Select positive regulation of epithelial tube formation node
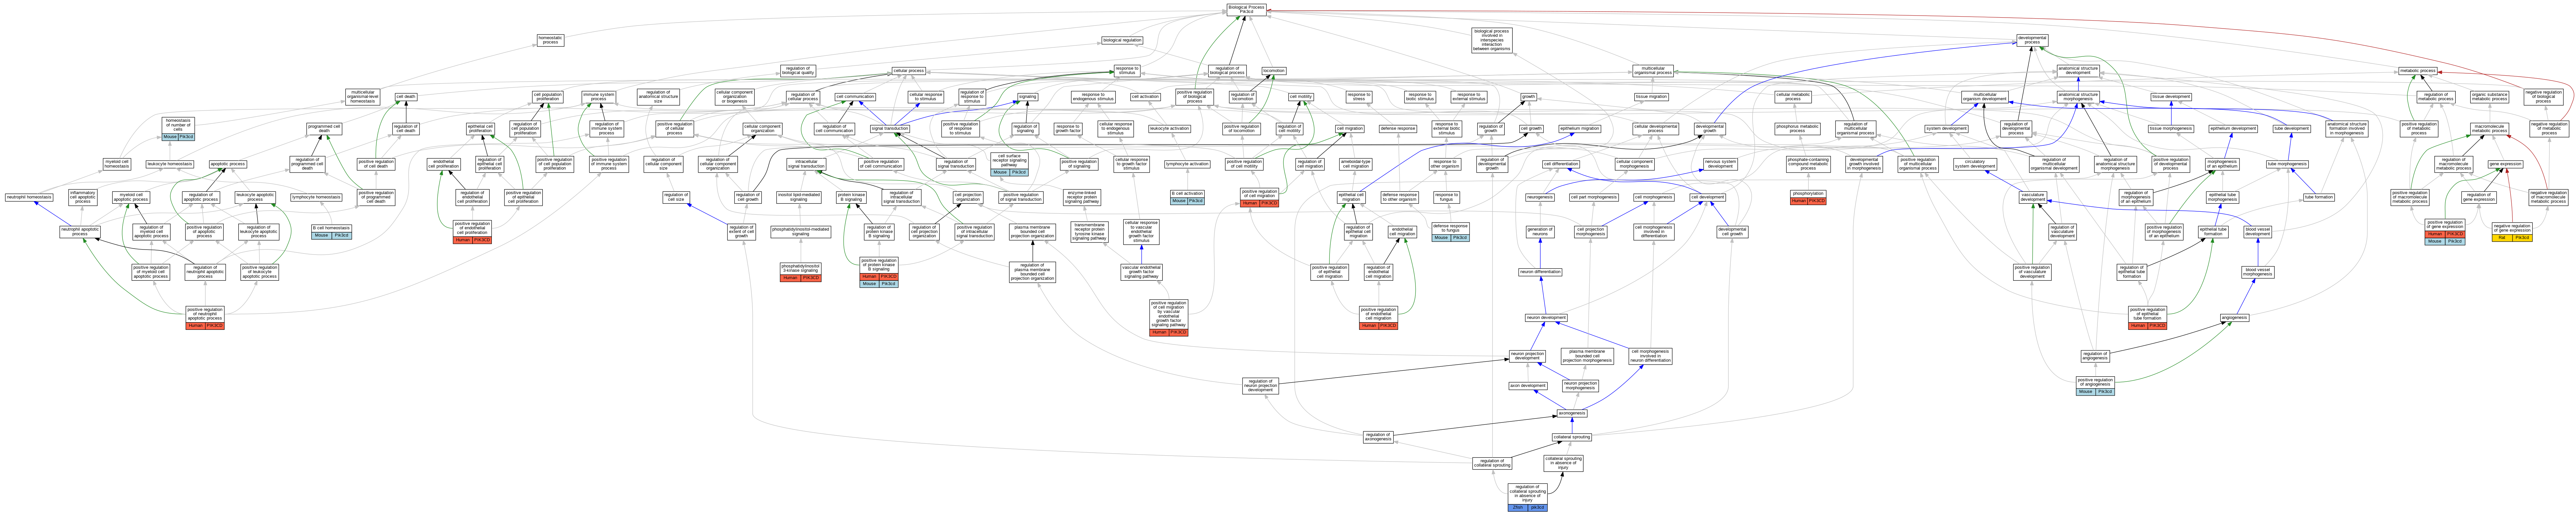This screenshot has width=2576, height=515. [x=2147, y=318]
